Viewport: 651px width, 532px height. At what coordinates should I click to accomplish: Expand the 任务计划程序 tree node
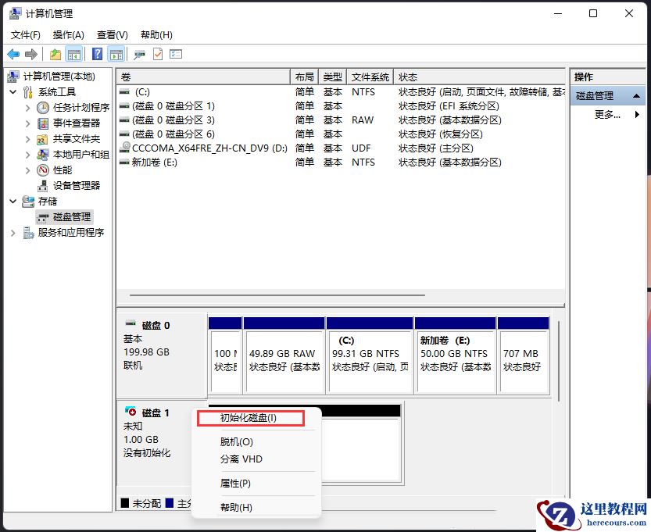point(27,107)
